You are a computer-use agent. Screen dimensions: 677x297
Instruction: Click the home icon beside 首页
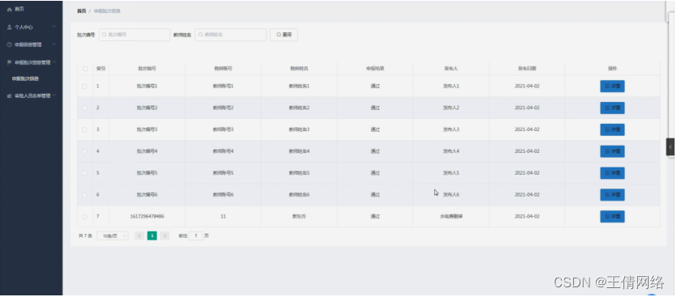[x=10, y=10]
